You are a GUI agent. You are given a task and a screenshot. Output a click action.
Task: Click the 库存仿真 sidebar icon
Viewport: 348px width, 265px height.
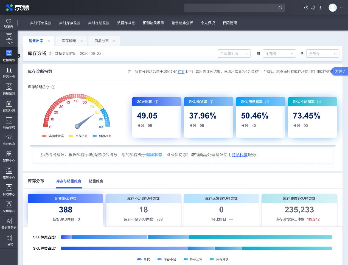click(x=9, y=139)
